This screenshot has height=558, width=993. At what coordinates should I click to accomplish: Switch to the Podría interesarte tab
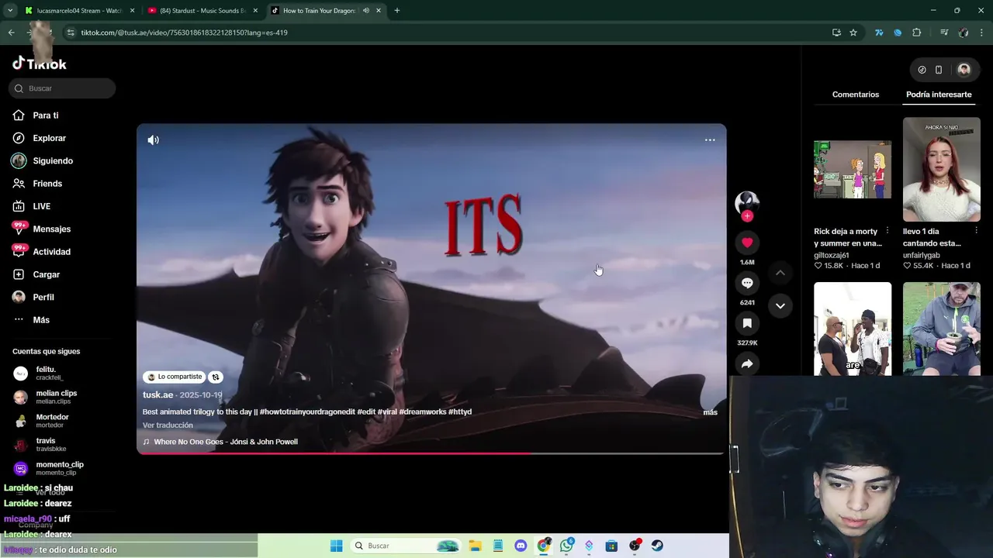click(x=939, y=95)
